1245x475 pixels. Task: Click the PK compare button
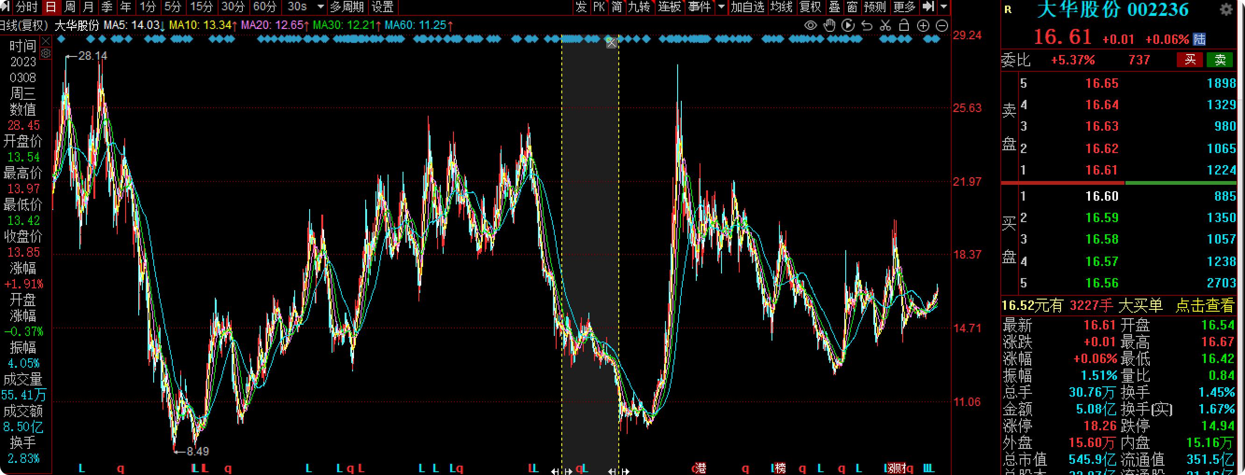[599, 7]
